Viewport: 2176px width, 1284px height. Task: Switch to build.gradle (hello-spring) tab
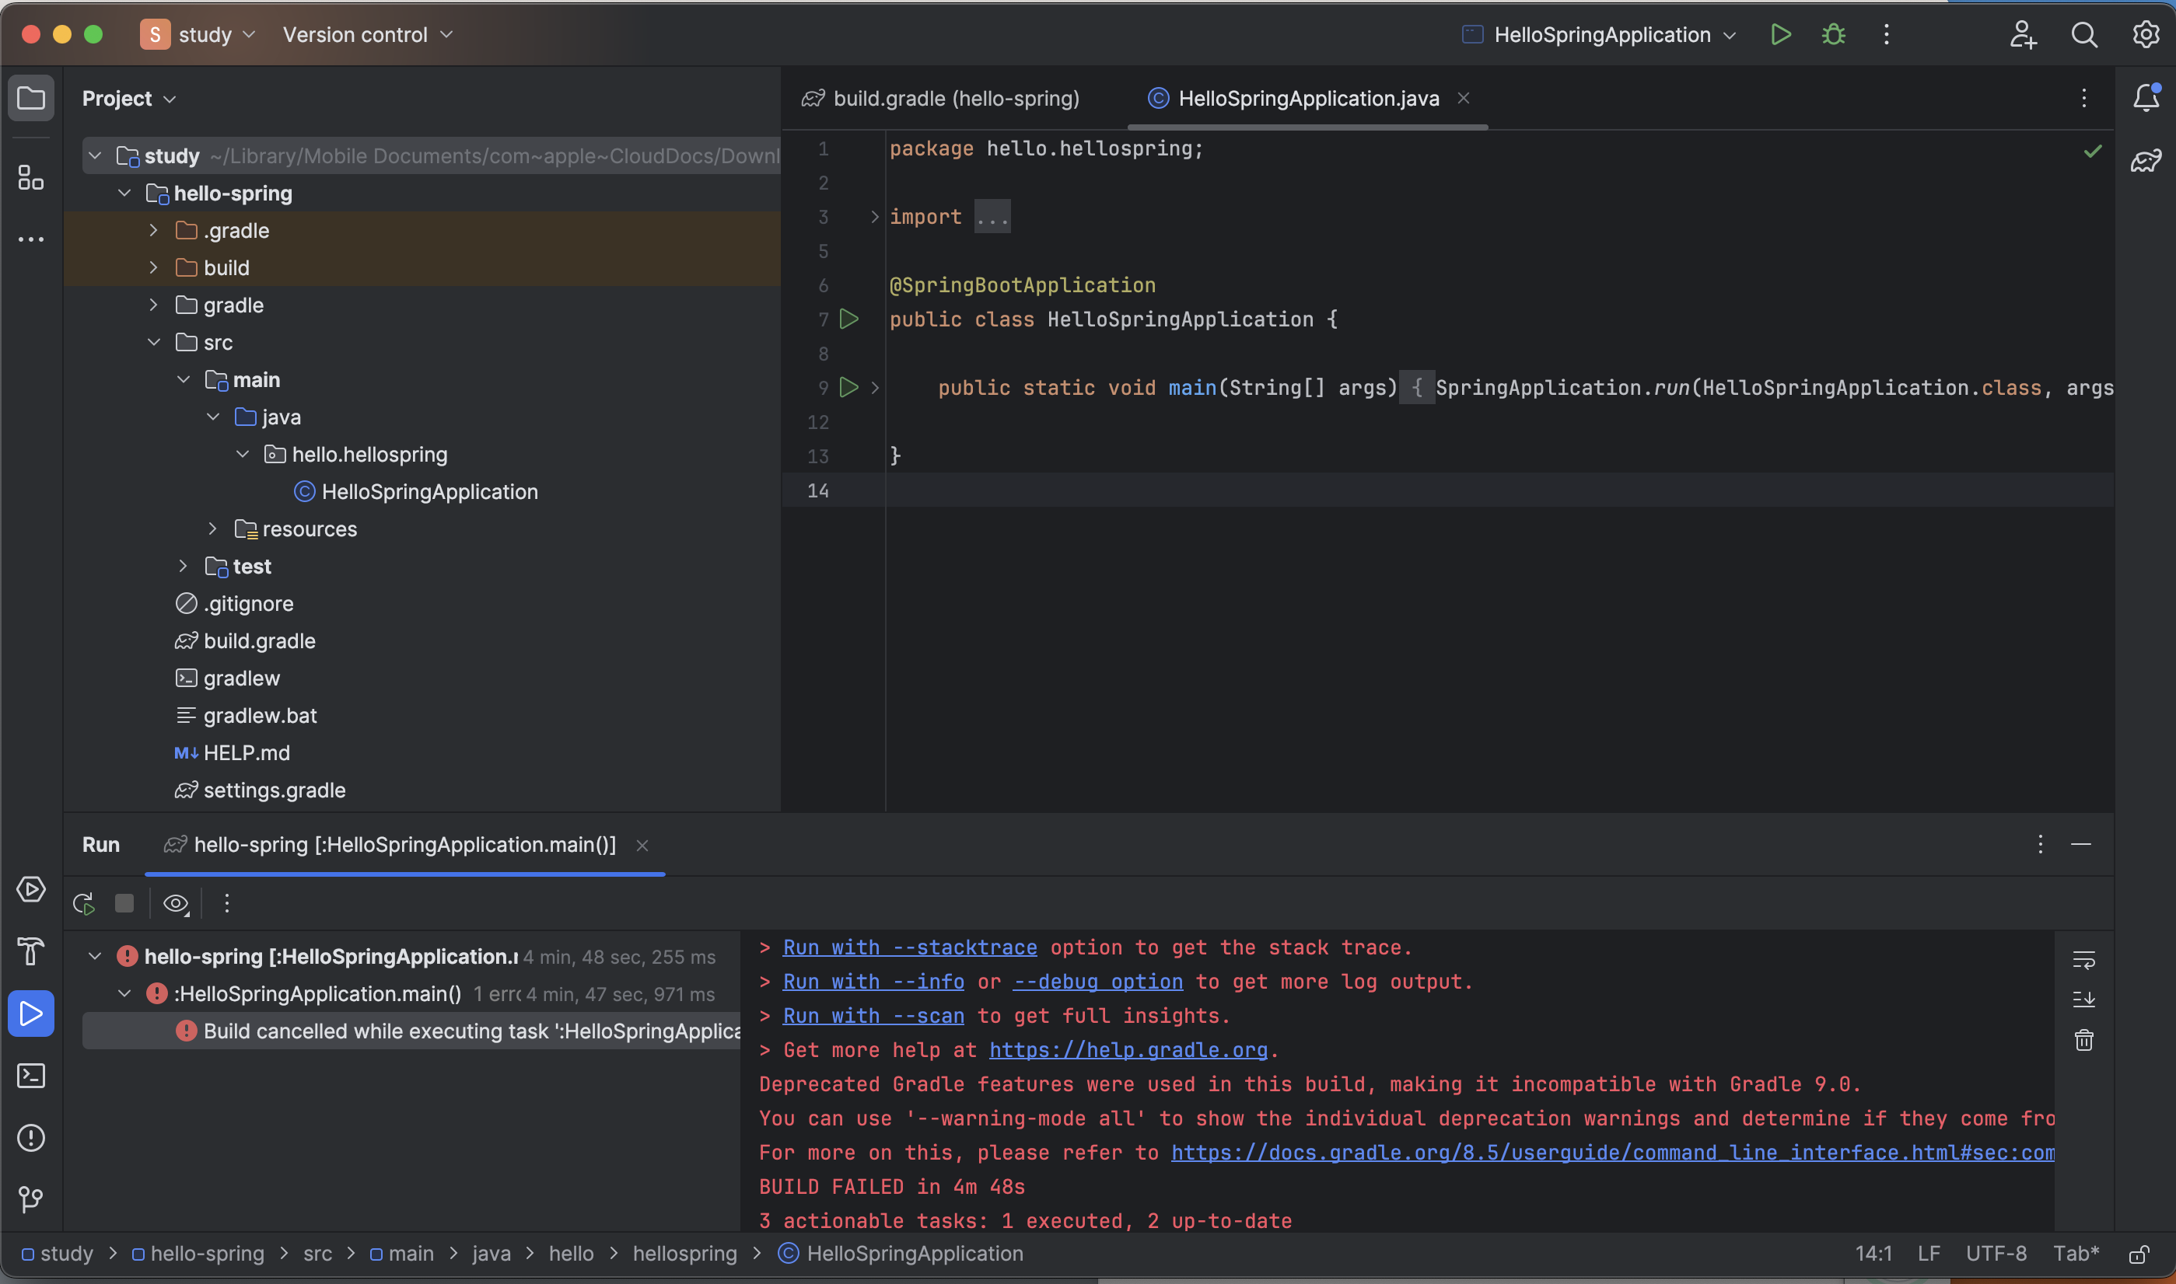pyautogui.click(x=941, y=99)
